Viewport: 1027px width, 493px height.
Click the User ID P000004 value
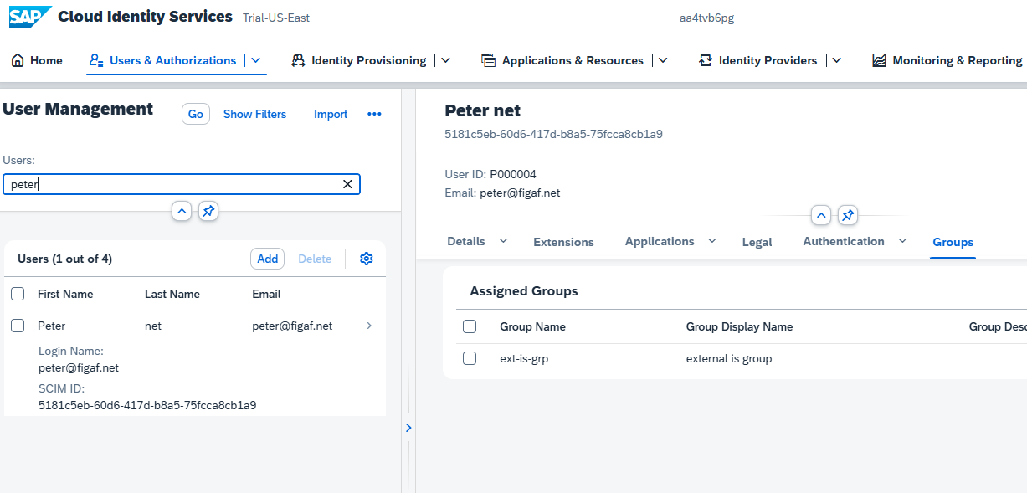pyautogui.click(x=513, y=174)
